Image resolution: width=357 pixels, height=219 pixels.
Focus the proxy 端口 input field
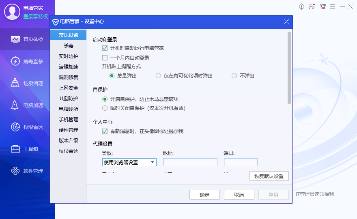click(x=241, y=162)
